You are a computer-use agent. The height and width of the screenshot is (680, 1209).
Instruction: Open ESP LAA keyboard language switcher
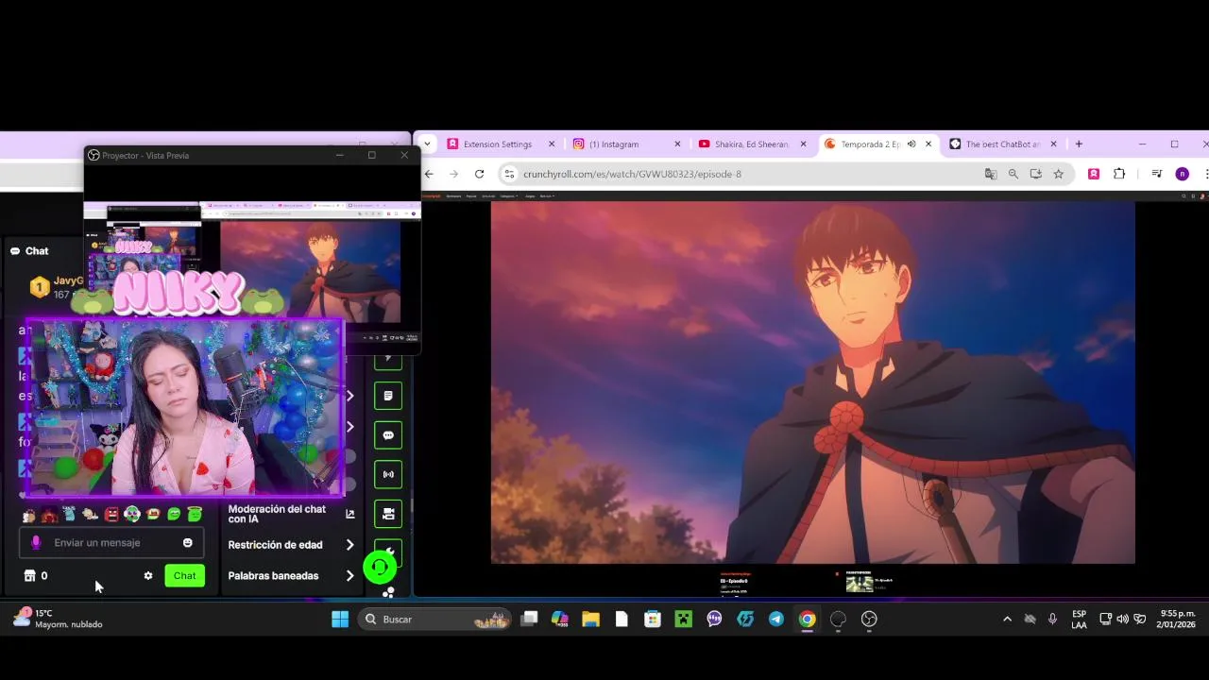pyautogui.click(x=1079, y=620)
